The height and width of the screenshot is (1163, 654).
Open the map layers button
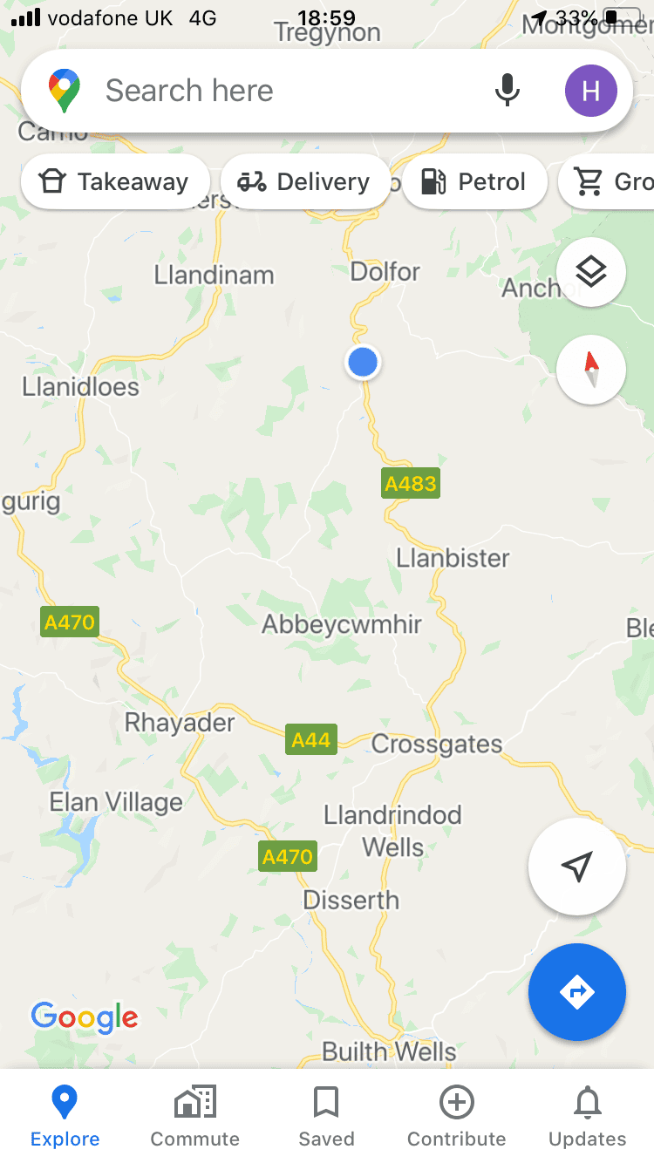click(x=590, y=272)
